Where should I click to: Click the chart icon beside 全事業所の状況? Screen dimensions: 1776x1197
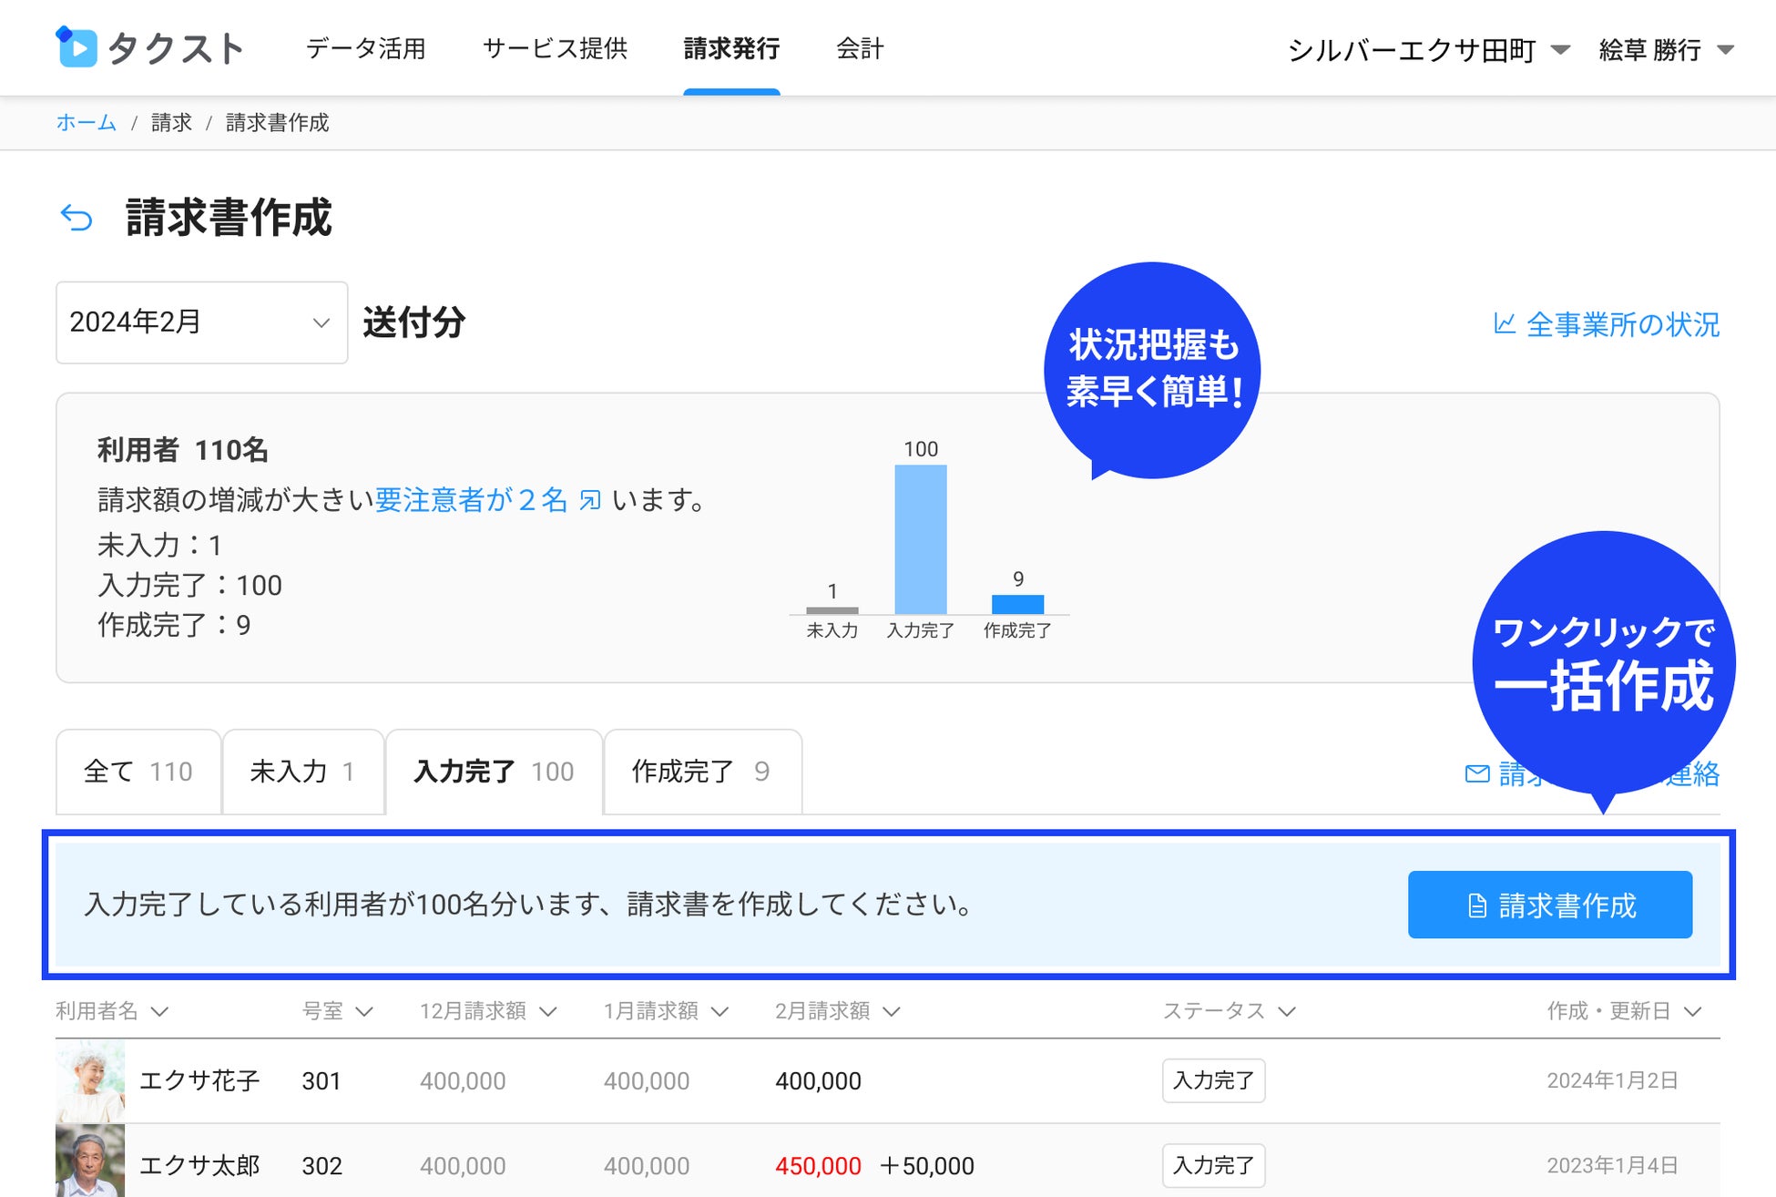1504,323
